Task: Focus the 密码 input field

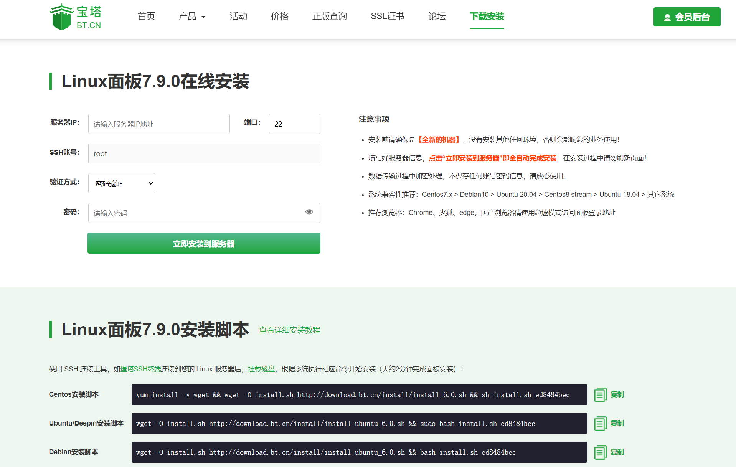Action: pos(204,213)
